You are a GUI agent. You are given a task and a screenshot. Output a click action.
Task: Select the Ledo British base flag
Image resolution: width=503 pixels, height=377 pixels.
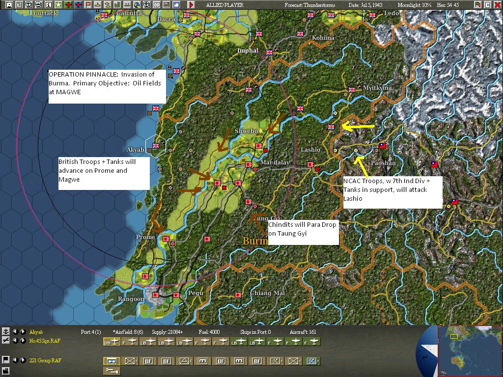tap(372, 15)
